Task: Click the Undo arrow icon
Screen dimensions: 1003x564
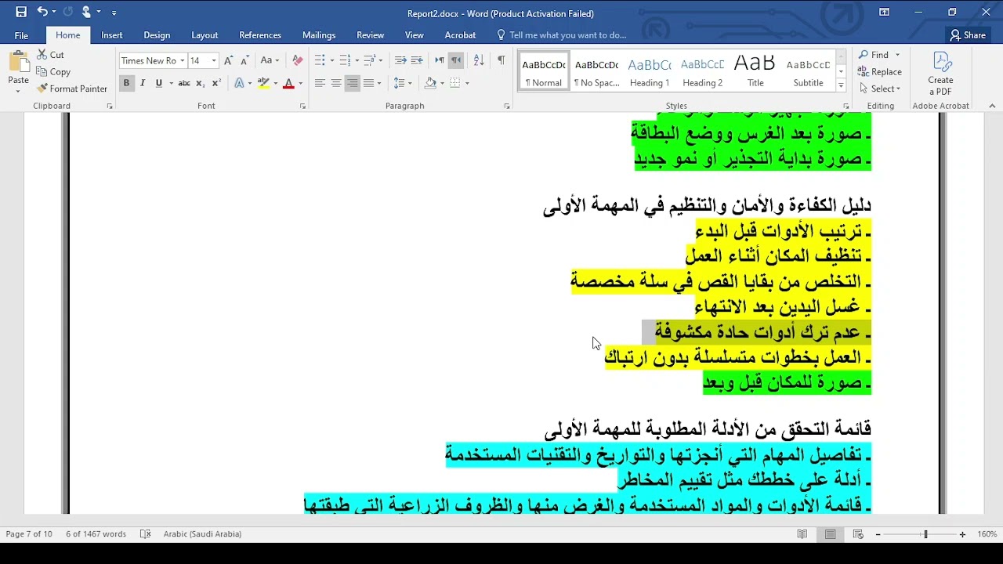Action: coord(42,13)
